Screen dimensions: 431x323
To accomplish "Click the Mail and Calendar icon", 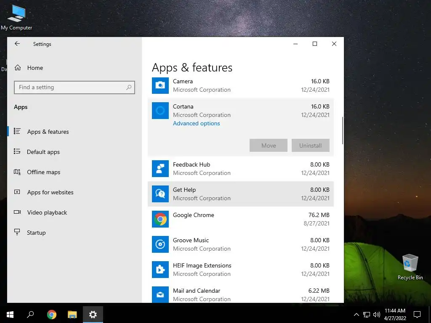I will tap(160, 295).
